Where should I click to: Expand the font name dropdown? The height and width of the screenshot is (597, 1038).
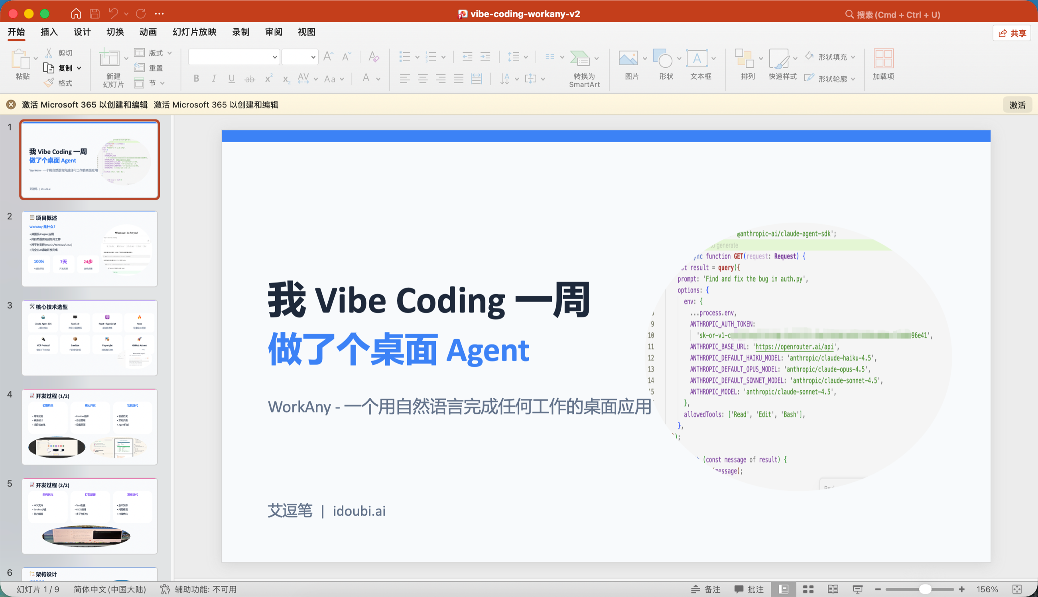click(x=275, y=57)
